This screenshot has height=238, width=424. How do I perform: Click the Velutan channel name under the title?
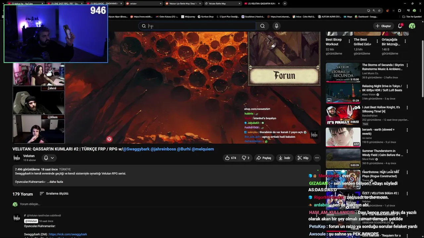click(29, 156)
